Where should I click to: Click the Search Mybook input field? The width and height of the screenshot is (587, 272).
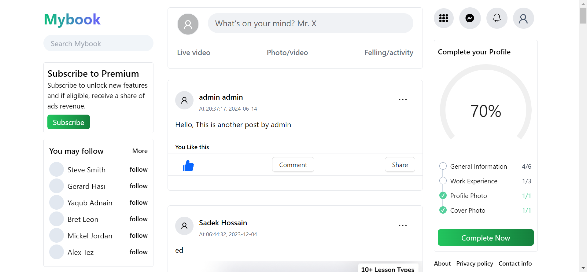pos(98,43)
